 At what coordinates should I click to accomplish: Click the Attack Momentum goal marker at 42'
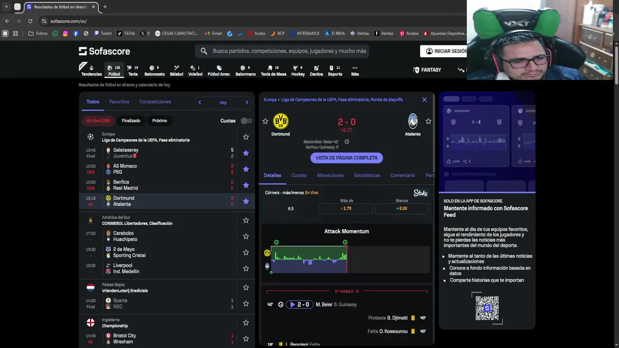(x=345, y=242)
